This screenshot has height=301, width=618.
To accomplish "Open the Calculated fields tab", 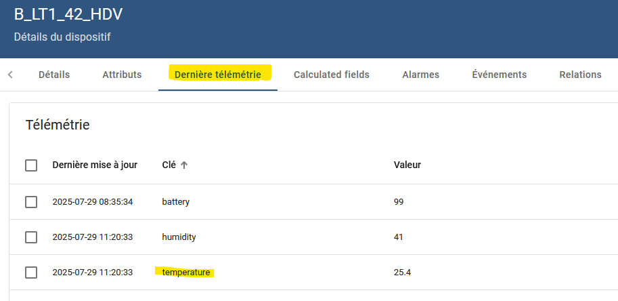I will (332, 75).
